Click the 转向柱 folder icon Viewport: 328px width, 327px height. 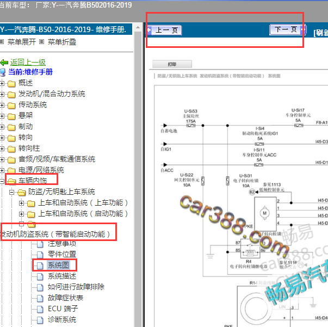coord(12,149)
